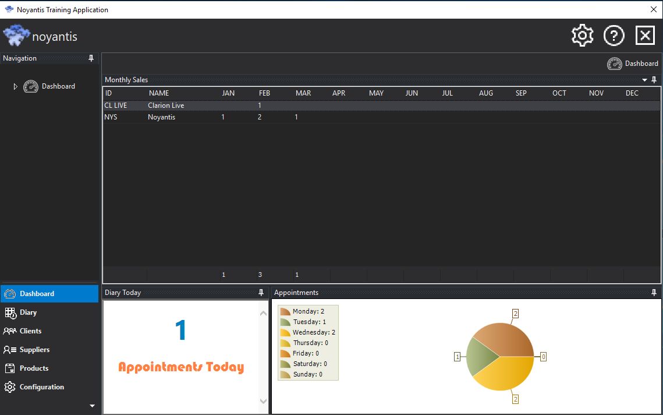Toggle pin on Diary Today panel
This screenshot has width=663, height=415.
261,293
